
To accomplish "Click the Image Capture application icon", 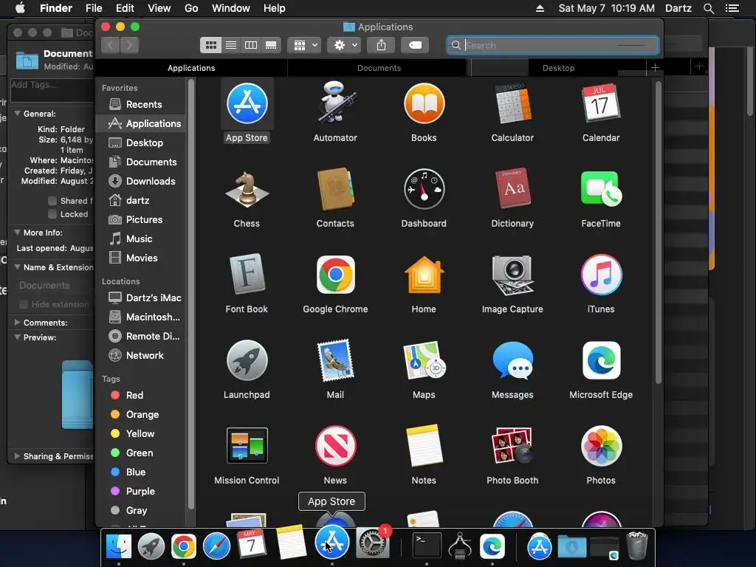I will point(512,275).
